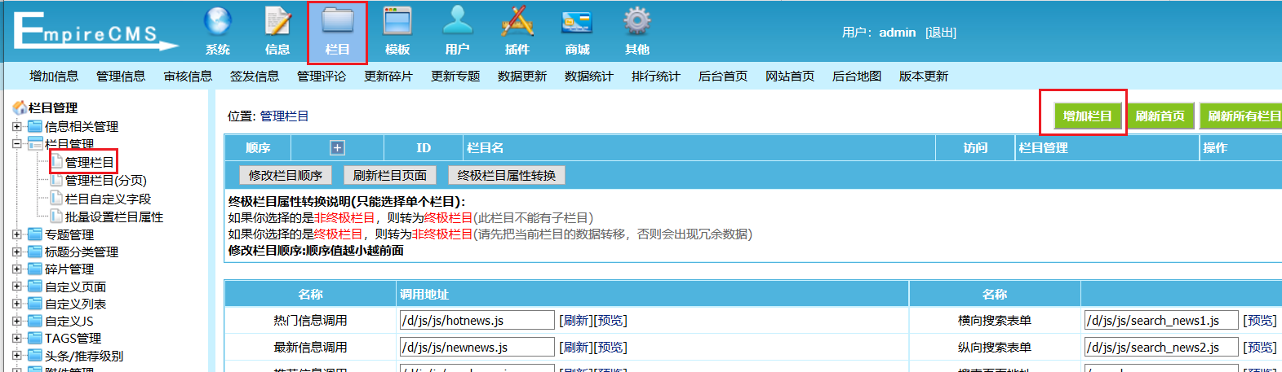Click the hotnews.js address field

[477, 320]
